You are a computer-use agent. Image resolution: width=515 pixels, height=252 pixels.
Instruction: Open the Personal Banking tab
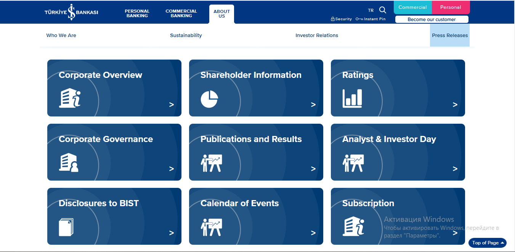(x=137, y=13)
